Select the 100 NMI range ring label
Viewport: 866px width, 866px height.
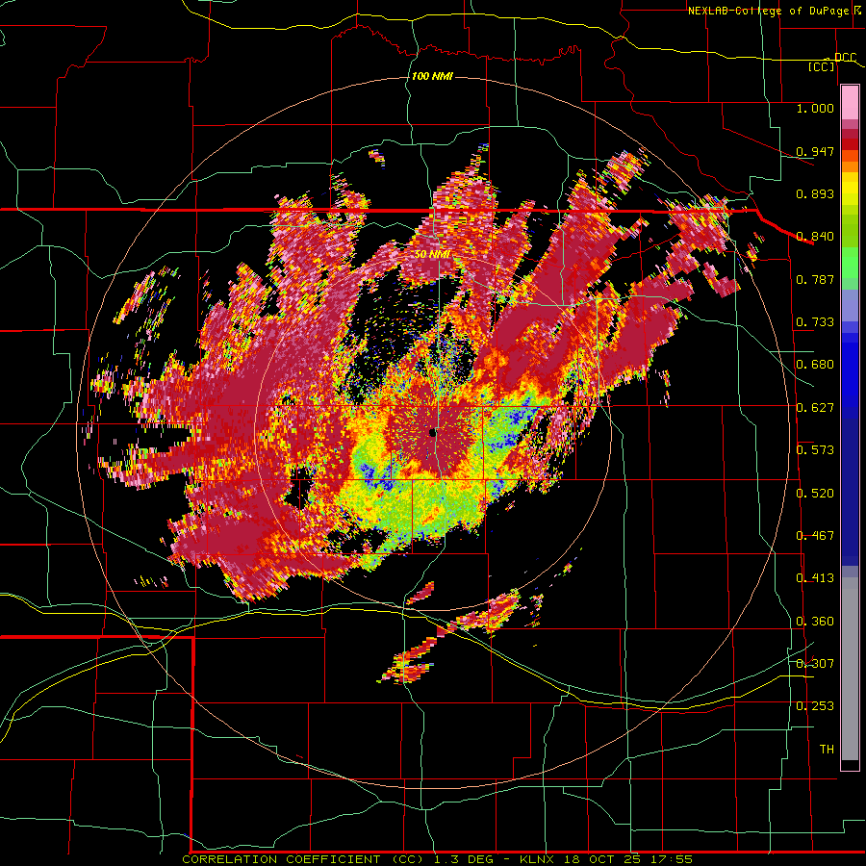click(x=432, y=76)
